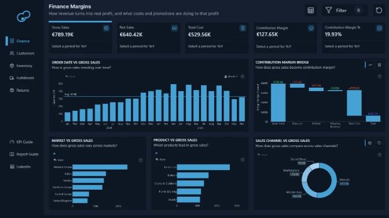Click the Report Guide book icon
Viewport: 389px width, 218px height.
pos(12,154)
